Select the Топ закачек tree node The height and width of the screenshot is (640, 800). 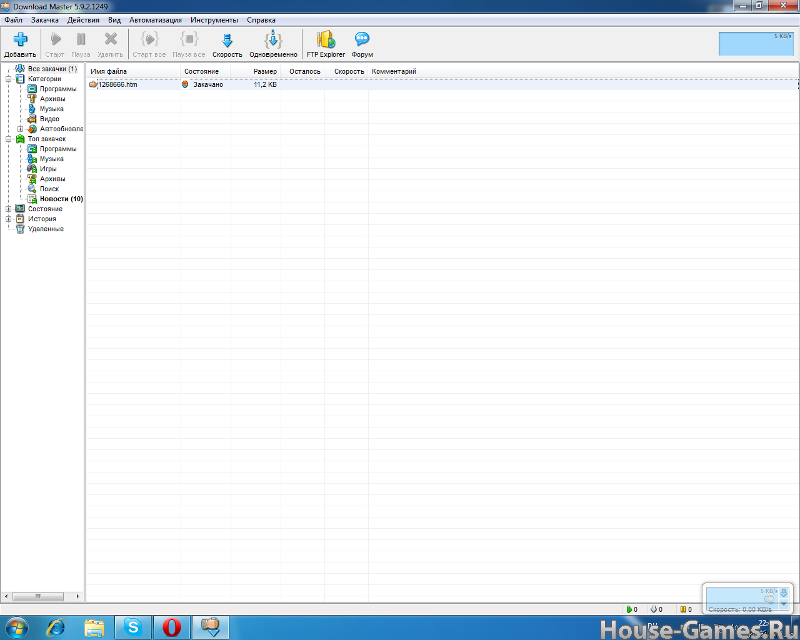tap(47, 139)
